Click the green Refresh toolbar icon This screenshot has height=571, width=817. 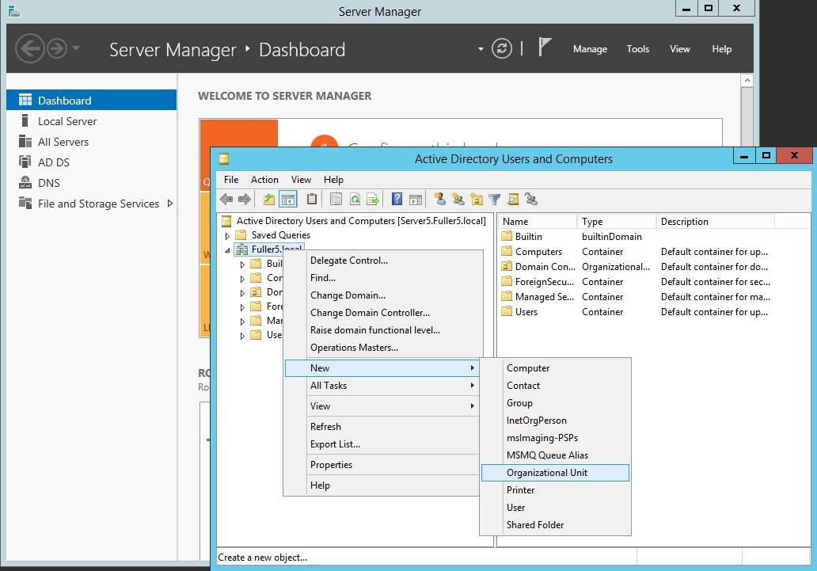[x=355, y=200]
